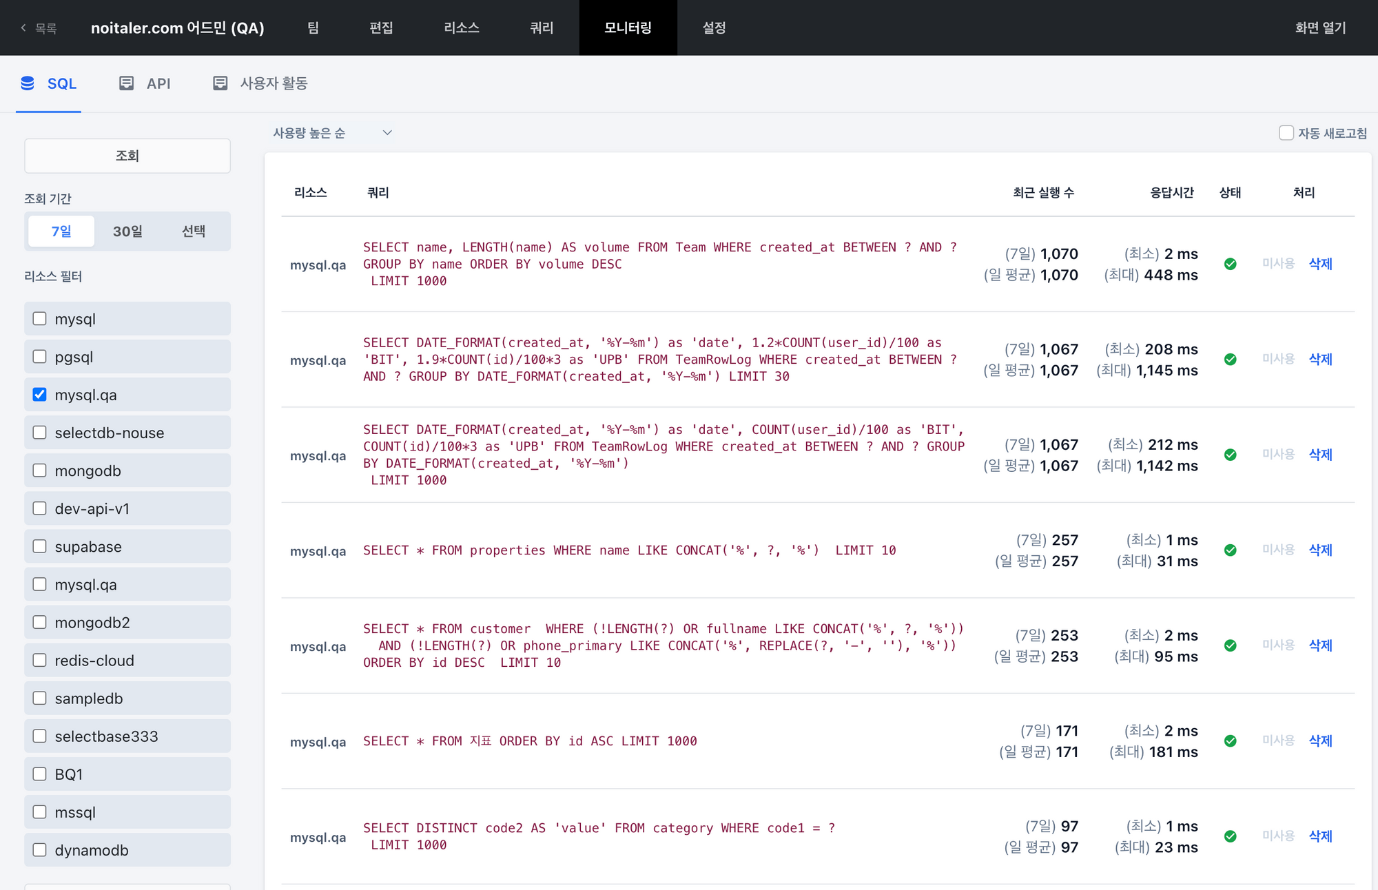
Task: Click the 사용자 활동 tab icon
Action: [220, 83]
